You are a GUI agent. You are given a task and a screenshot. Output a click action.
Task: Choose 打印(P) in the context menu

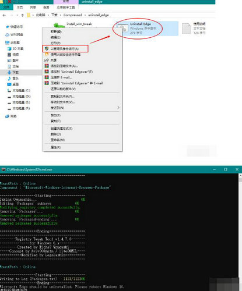click(x=82, y=43)
